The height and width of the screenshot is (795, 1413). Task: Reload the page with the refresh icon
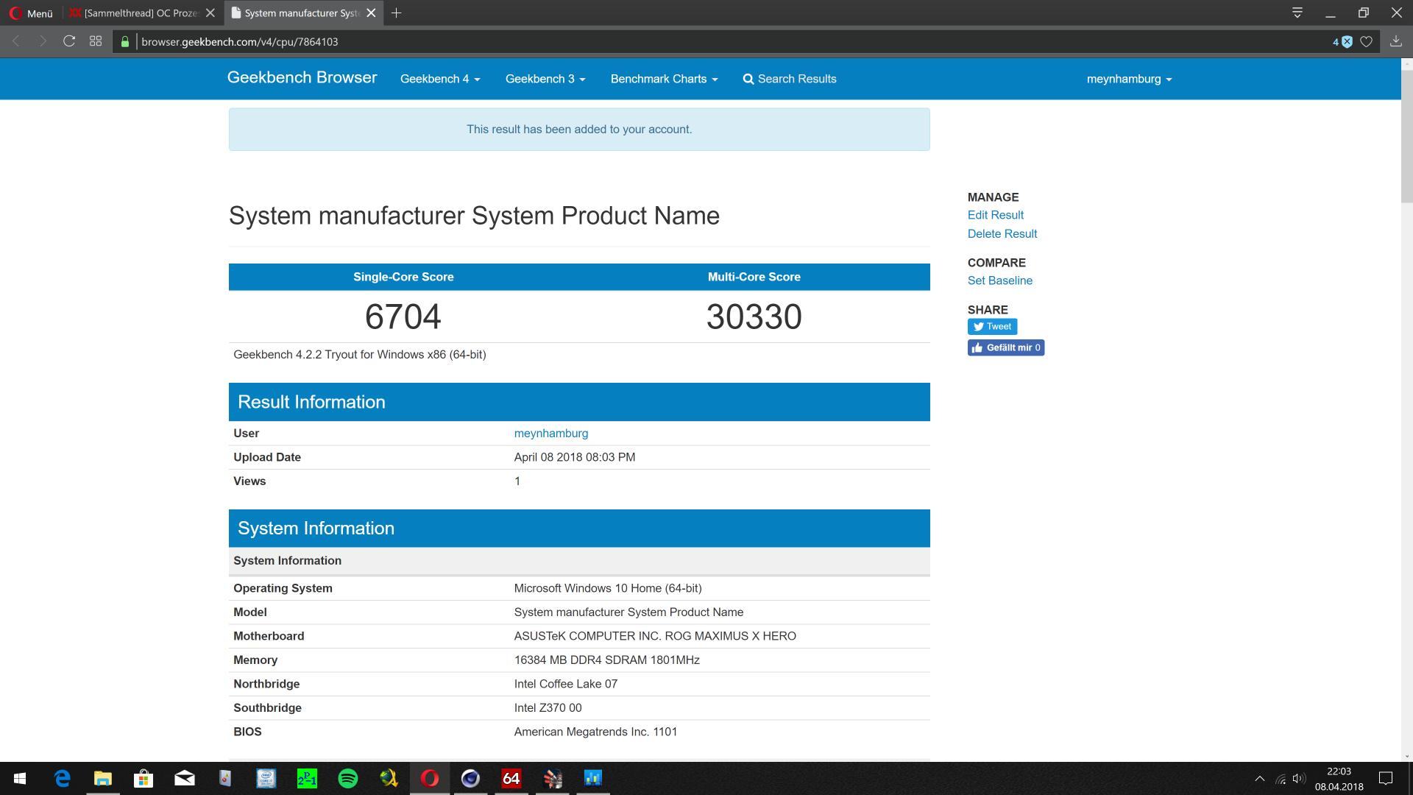(69, 42)
